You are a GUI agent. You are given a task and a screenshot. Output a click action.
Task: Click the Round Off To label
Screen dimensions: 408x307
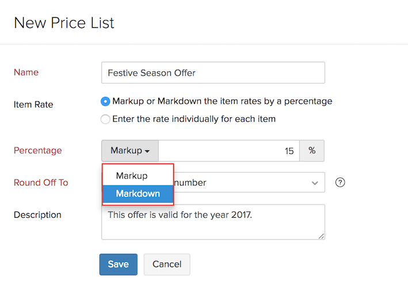point(41,183)
